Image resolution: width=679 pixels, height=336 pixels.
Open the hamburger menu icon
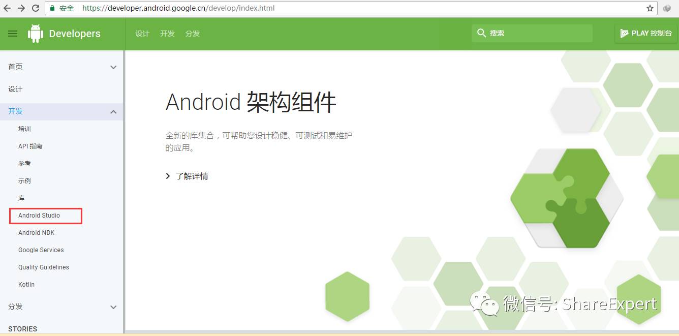coord(13,34)
